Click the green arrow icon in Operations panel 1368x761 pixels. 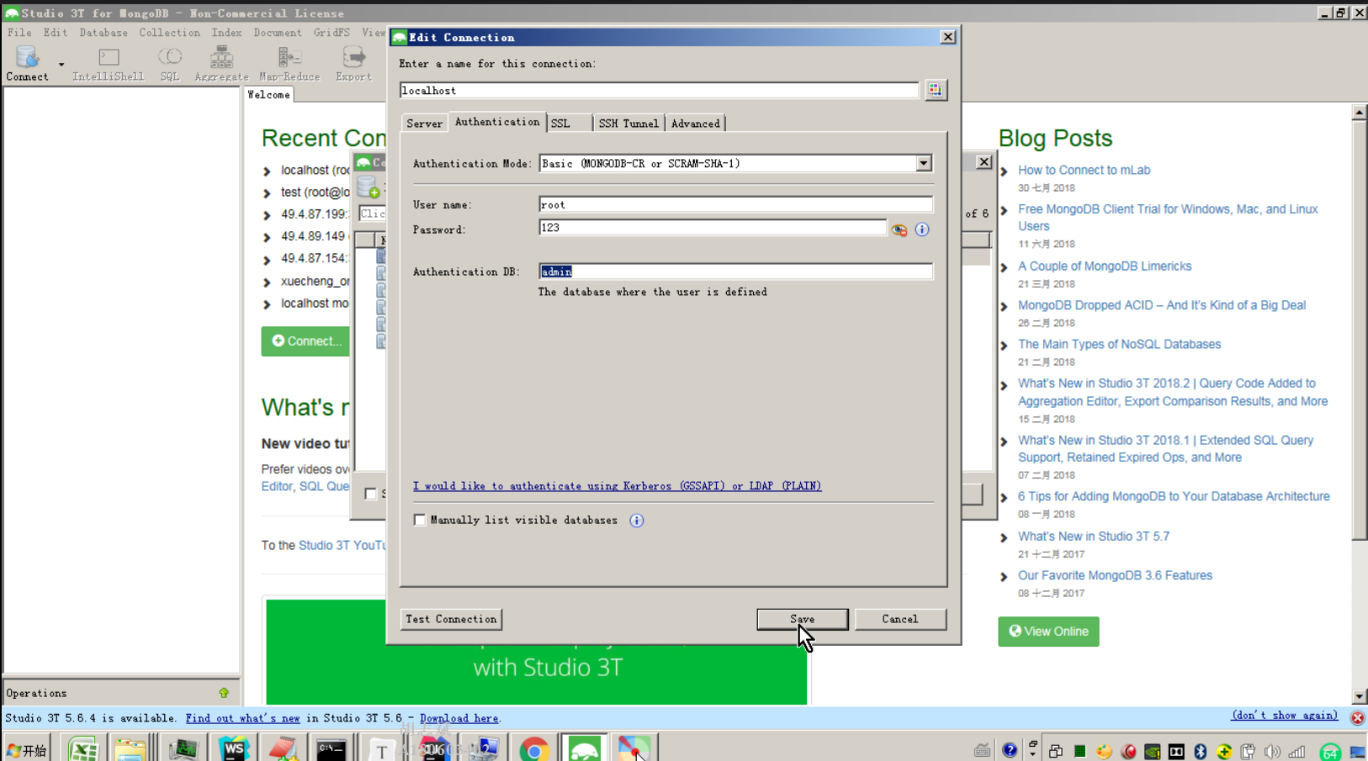click(x=224, y=693)
